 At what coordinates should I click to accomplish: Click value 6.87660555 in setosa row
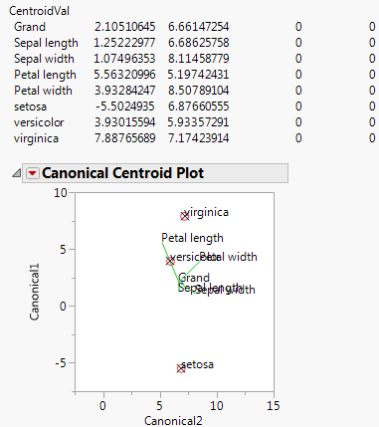point(198,107)
